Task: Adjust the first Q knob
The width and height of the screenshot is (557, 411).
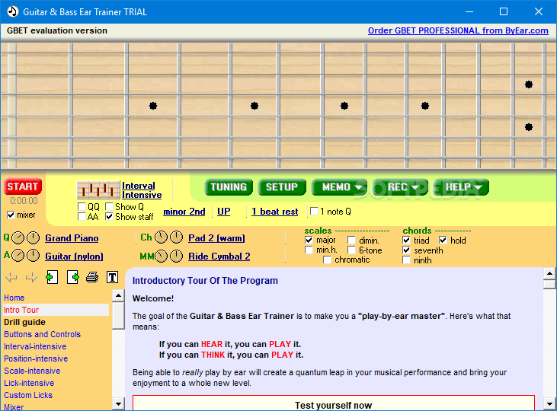Action: (18, 237)
